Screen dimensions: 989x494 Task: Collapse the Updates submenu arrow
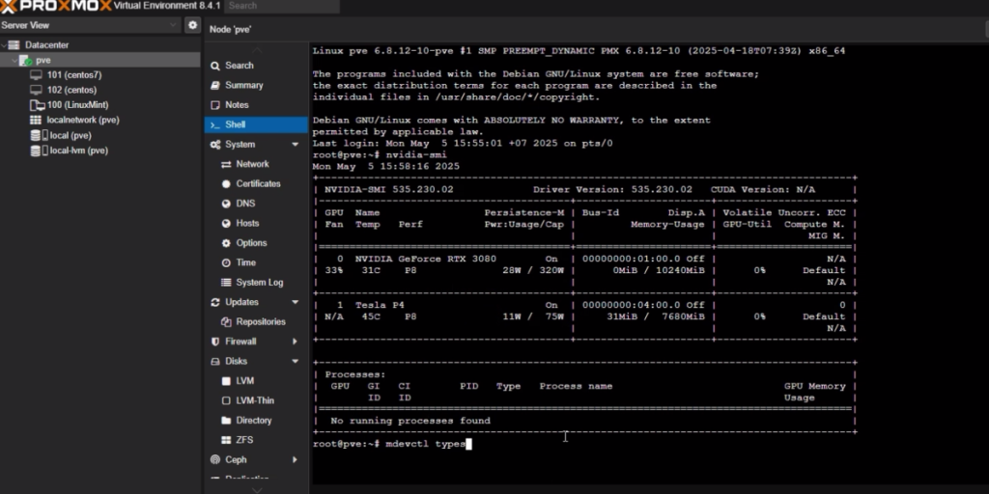pyautogui.click(x=296, y=302)
